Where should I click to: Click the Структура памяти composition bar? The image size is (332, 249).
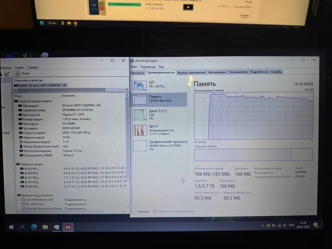coord(253,155)
